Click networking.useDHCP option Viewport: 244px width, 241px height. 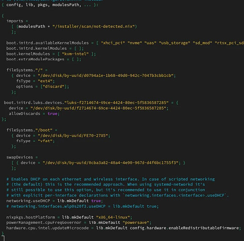pyautogui.click(x=28, y=201)
